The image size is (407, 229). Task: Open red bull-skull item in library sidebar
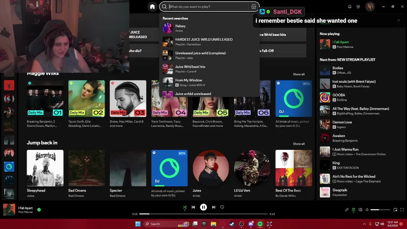tap(9, 85)
